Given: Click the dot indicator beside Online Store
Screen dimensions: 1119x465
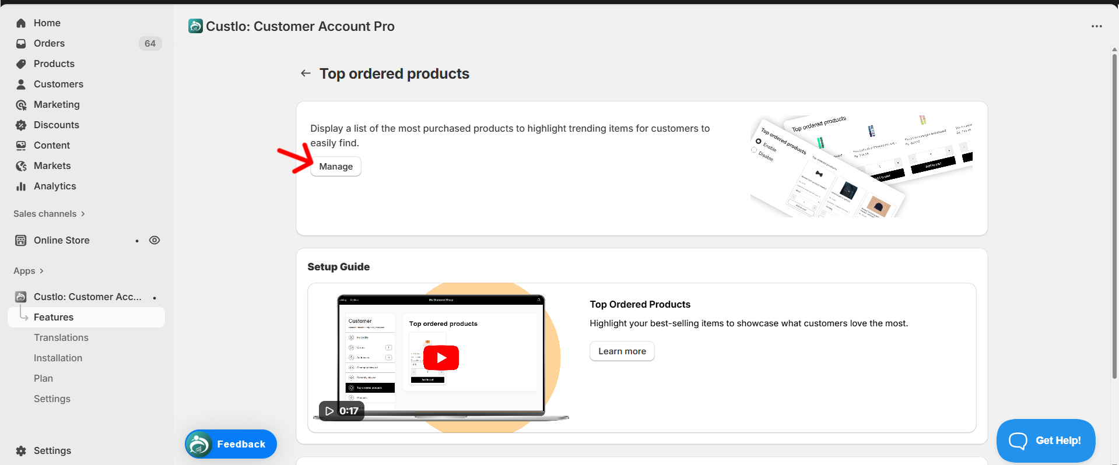Looking at the screenshot, I should click(137, 241).
